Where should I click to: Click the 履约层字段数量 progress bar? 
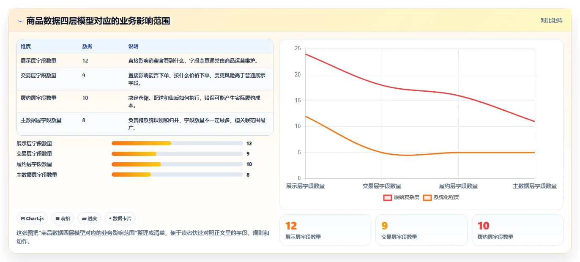point(177,164)
